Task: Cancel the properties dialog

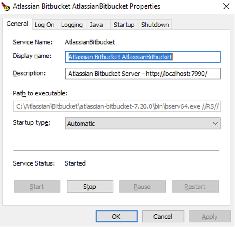Action: coord(163,216)
